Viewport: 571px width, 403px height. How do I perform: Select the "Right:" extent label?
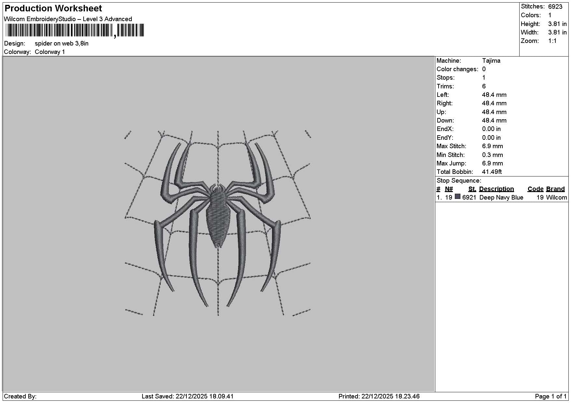tap(445, 103)
